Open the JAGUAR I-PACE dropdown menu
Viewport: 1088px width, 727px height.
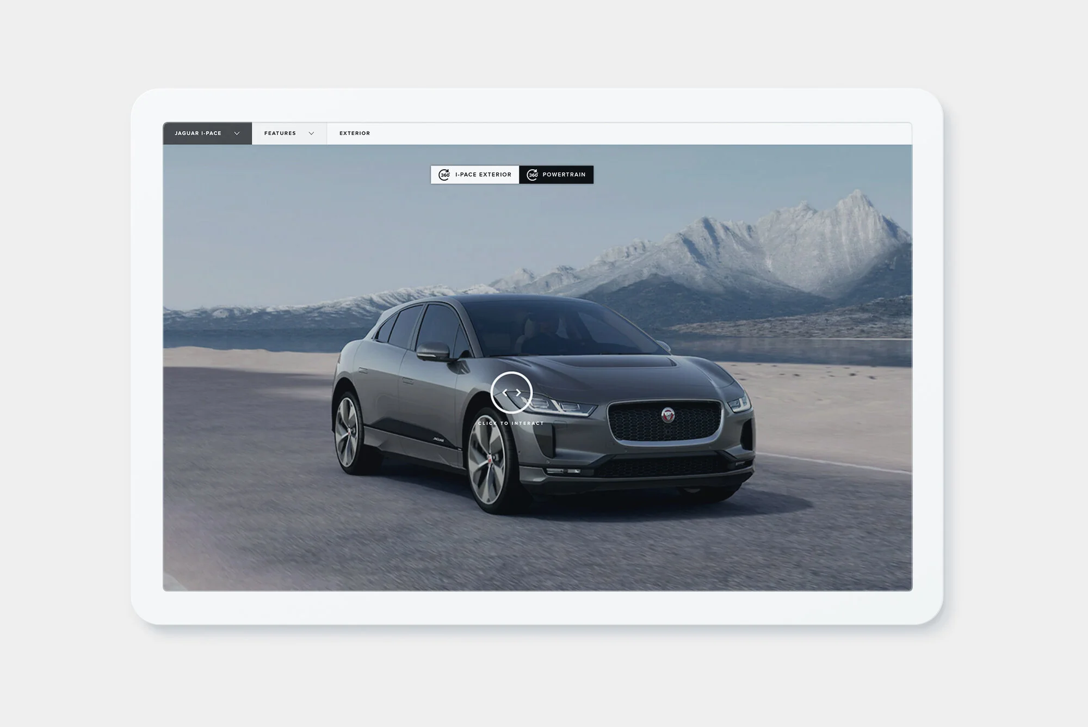coord(207,133)
